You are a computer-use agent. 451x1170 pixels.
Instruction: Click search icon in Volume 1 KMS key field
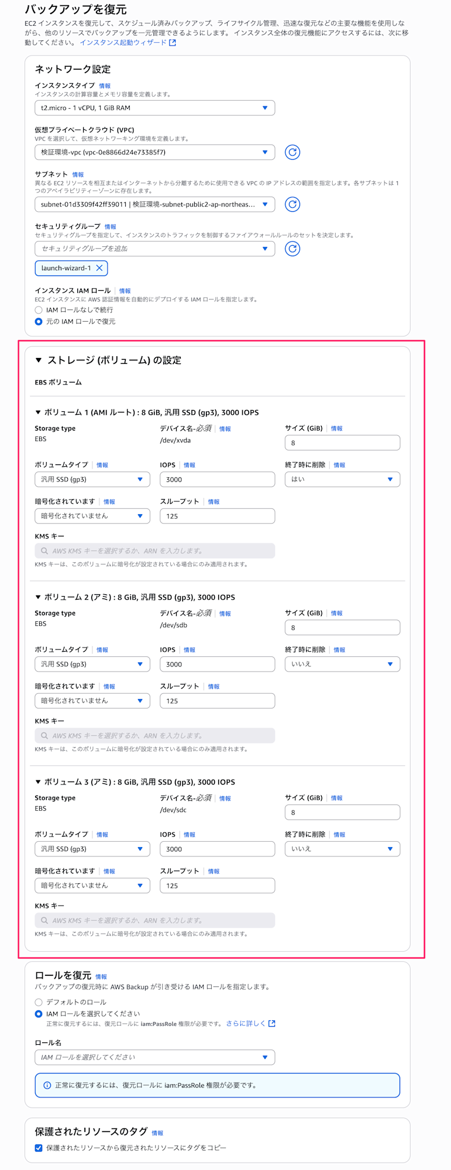[x=44, y=550]
